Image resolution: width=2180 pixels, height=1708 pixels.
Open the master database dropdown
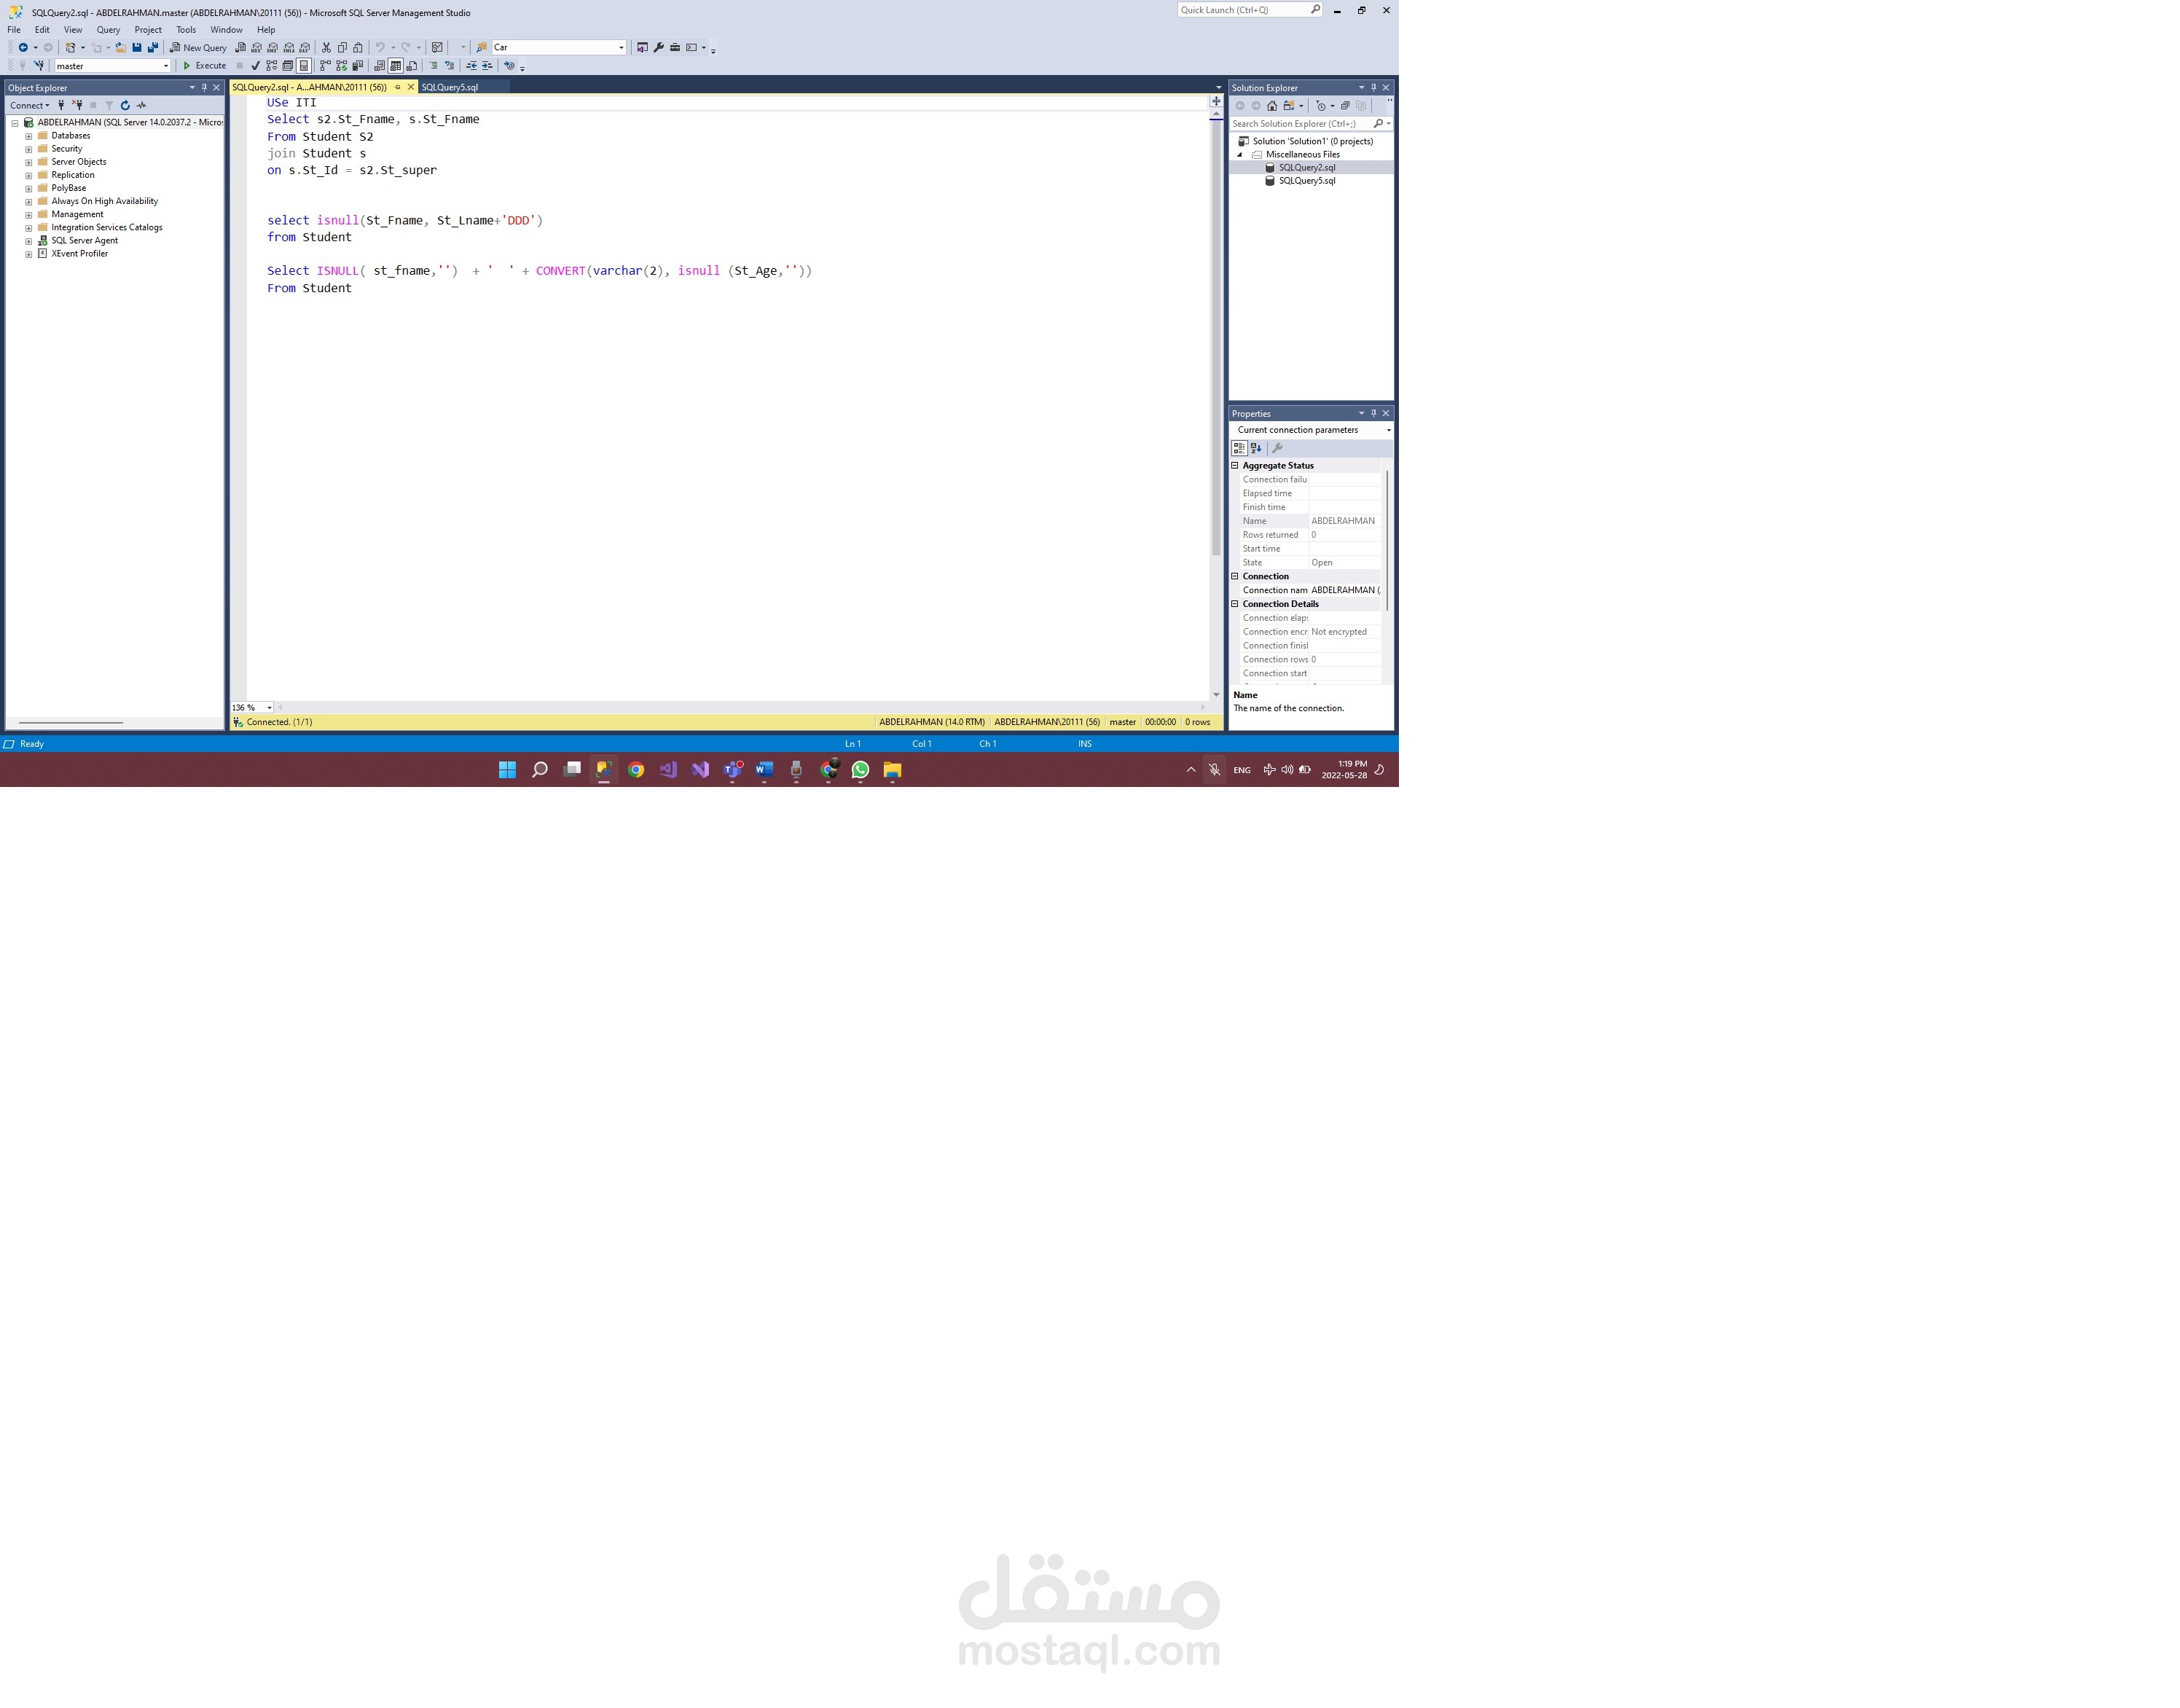point(166,66)
